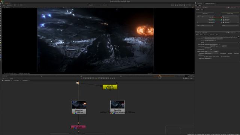This screenshot has width=240, height=135.
Task: Open the colorspace dropdown
Action: coord(211,53)
